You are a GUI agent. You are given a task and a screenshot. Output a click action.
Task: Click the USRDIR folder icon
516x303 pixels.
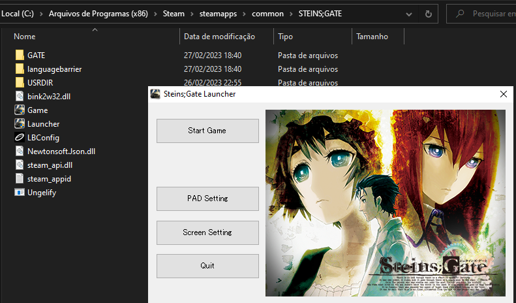click(x=20, y=83)
